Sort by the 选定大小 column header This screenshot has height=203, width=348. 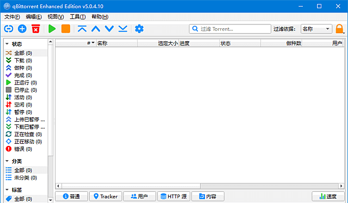158,43
